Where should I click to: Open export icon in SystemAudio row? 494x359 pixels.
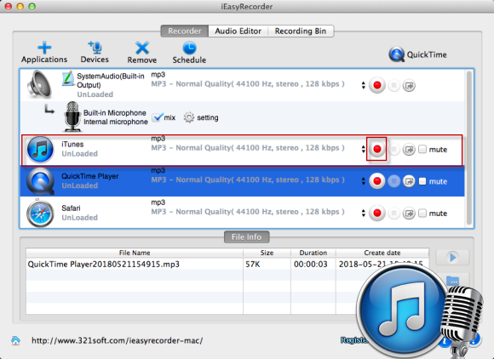pos(409,85)
